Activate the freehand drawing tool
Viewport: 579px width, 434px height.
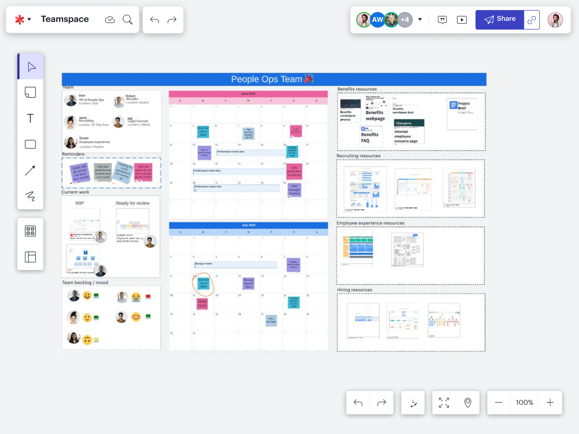30,196
